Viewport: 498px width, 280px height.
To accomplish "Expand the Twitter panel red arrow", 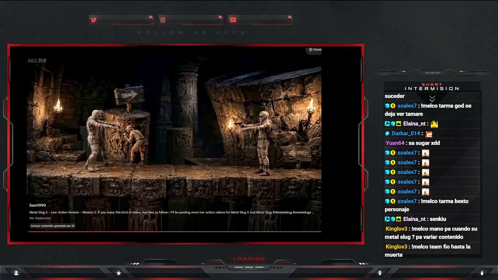I will [151, 17].
